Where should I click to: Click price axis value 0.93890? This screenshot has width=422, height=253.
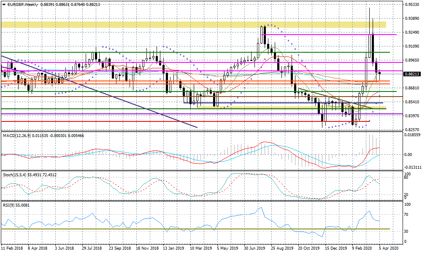[x=412, y=18]
